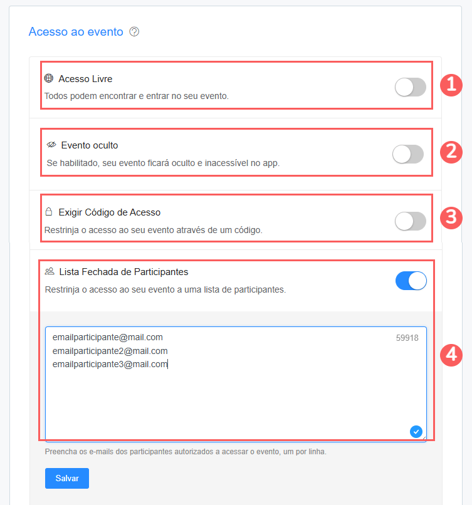472x505 pixels.
Task: Click the Acesso ao evento heading
Action: point(76,32)
